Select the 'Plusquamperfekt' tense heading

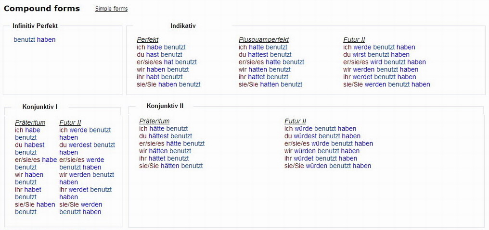(x=263, y=40)
